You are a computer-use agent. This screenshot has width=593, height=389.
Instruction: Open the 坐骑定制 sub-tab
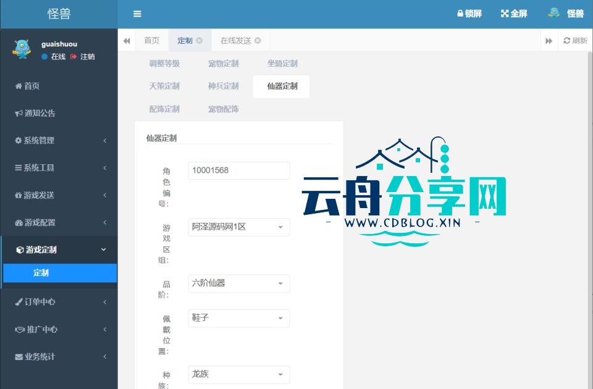[282, 64]
